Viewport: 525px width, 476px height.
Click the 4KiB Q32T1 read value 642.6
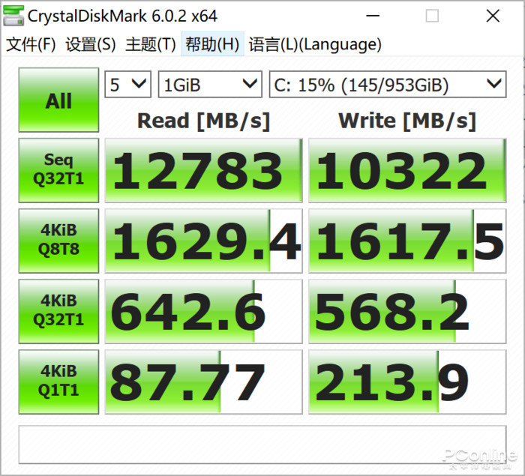pyautogui.click(x=203, y=311)
